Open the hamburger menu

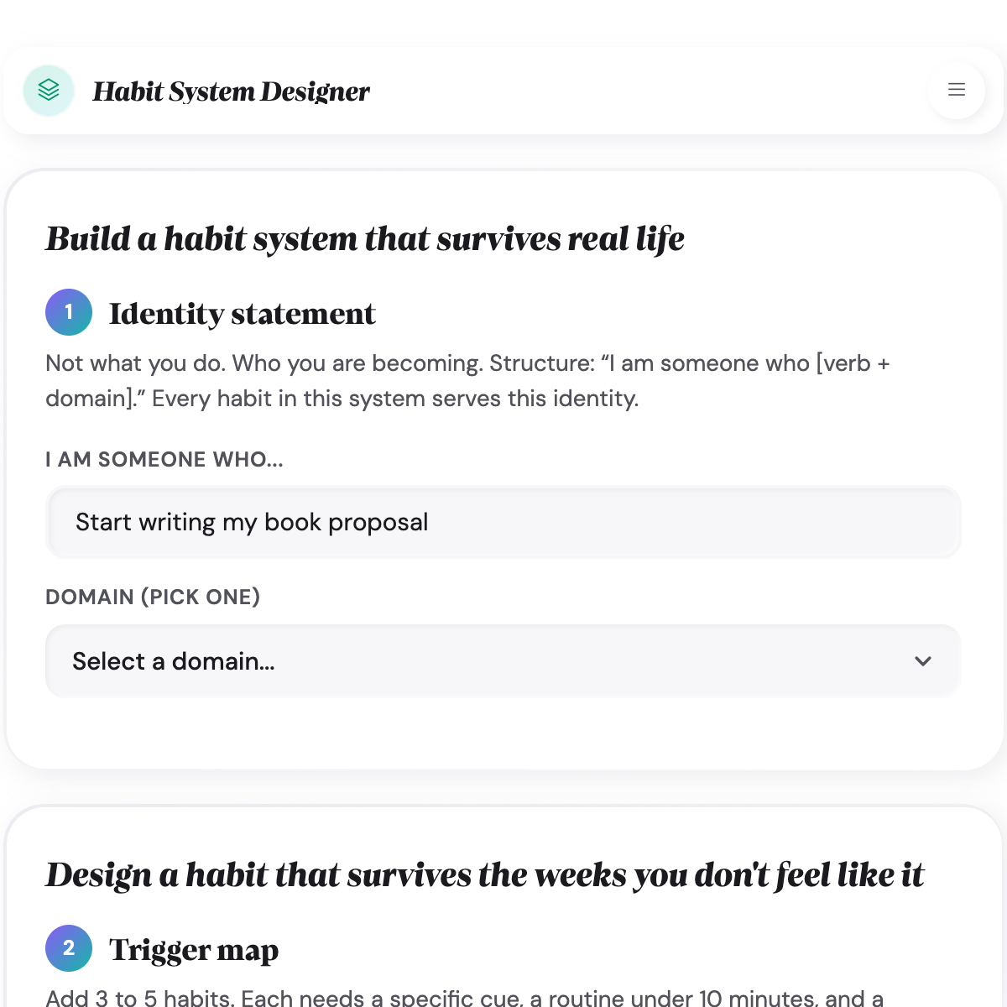coord(956,90)
